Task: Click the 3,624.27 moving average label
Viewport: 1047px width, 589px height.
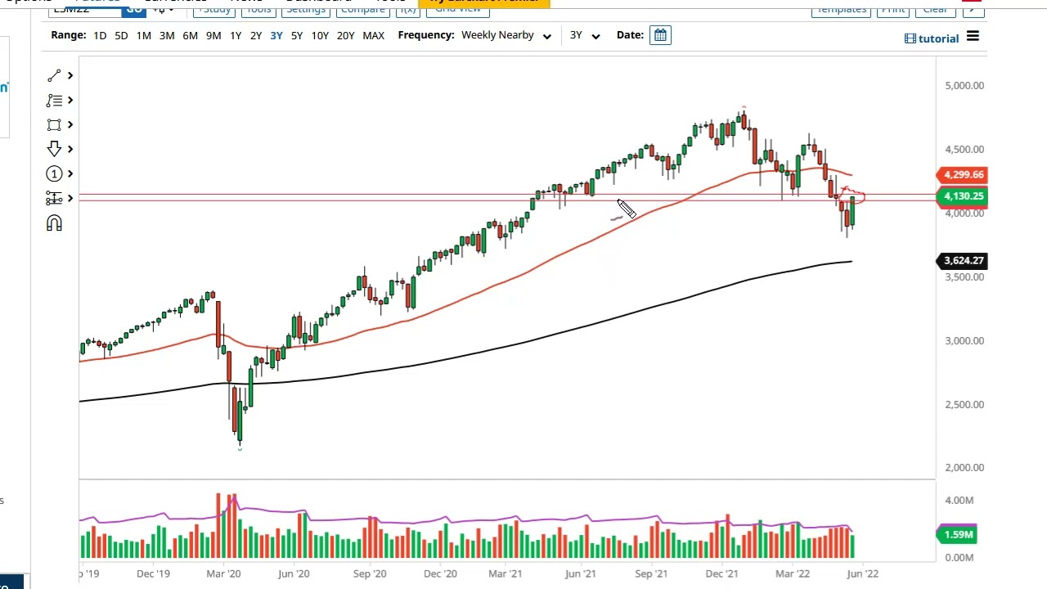Action: coord(963,260)
